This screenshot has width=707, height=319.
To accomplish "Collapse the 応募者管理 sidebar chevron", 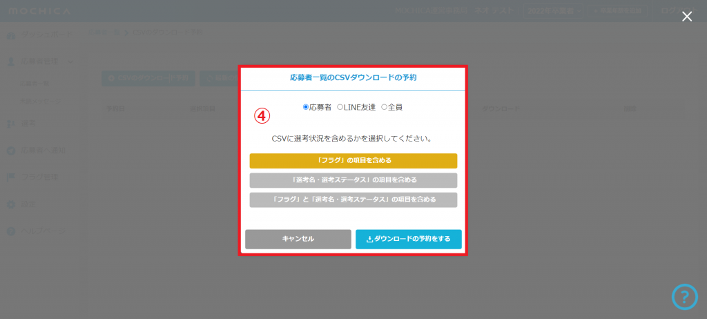I will pyautogui.click(x=71, y=61).
